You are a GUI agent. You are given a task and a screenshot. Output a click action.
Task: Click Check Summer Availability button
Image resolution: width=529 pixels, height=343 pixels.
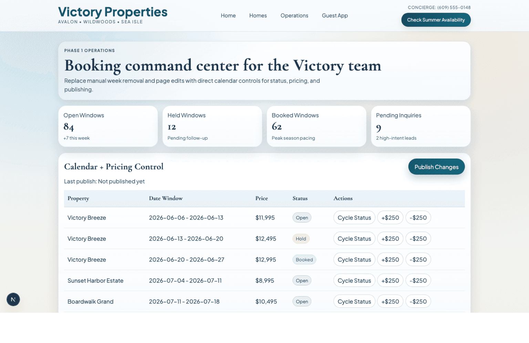[x=436, y=20]
